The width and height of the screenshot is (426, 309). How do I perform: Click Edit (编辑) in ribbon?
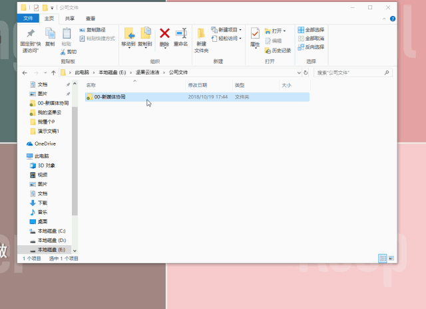274,41
